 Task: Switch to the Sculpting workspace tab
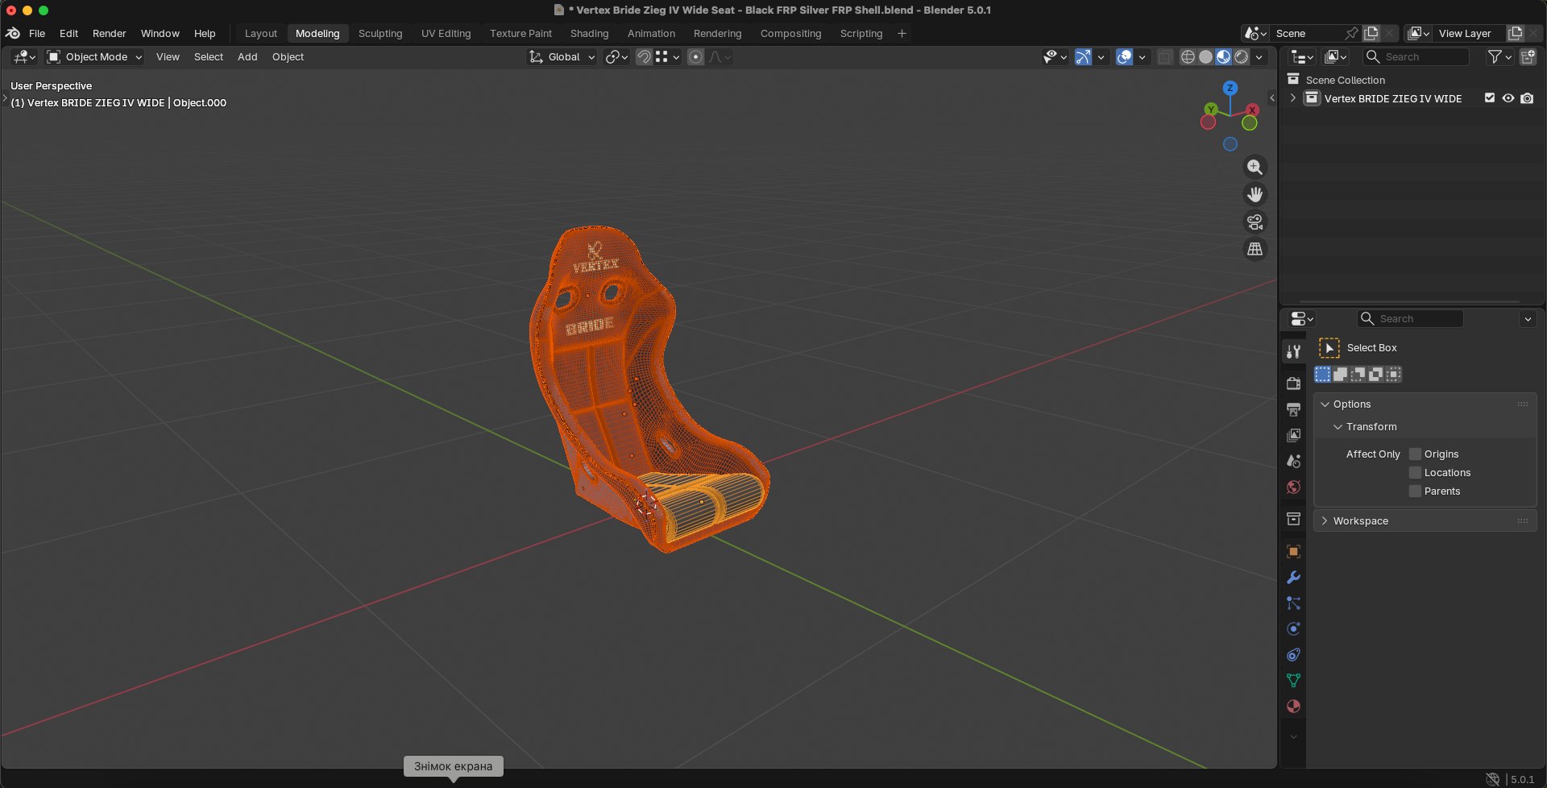tap(380, 34)
